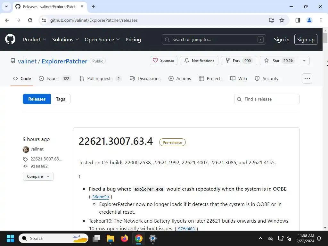
Task: Open commit link 36ebe5a
Action: tap(100, 197)
